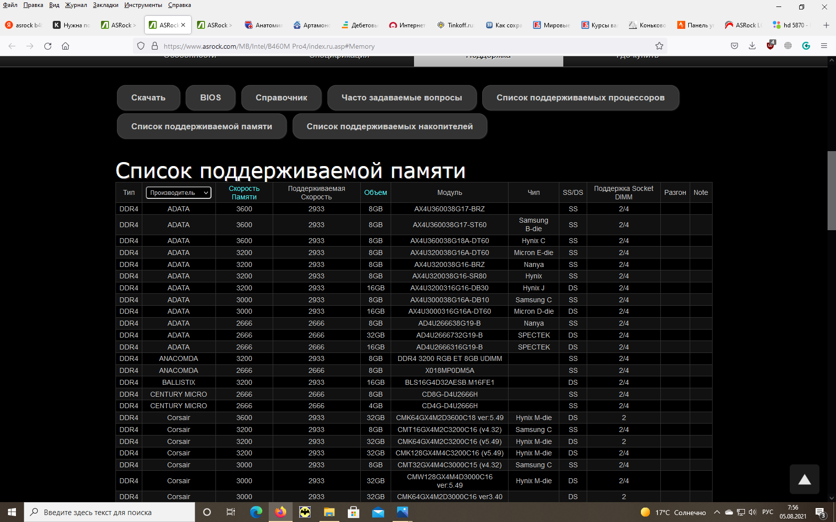
Task: Click the BIOS button
Action: [210, 98]
